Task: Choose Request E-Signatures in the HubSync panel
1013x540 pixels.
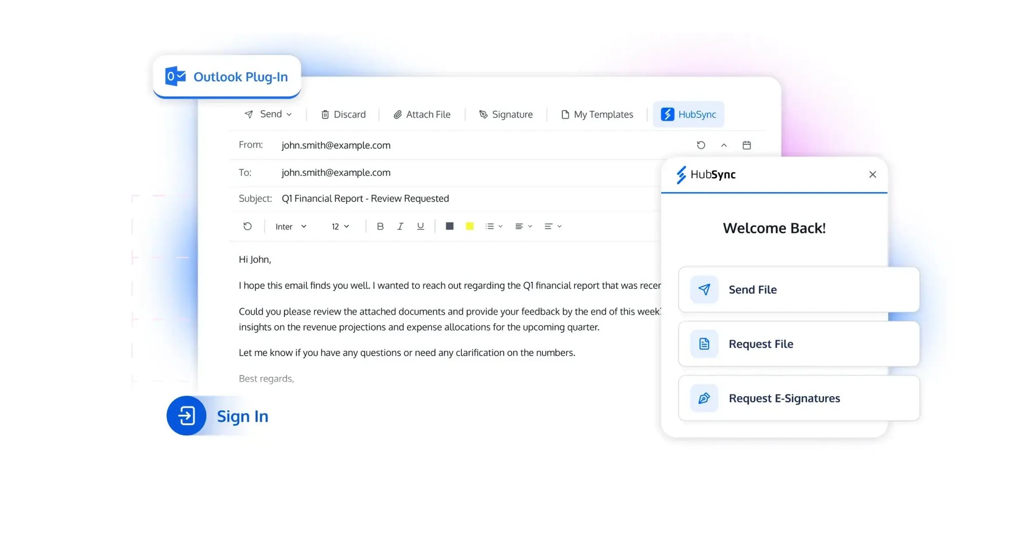Action: (x=798, y=398)
